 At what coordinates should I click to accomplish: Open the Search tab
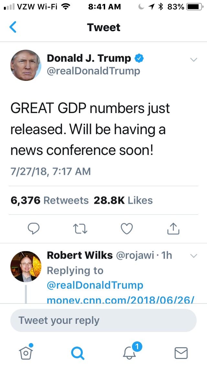coord(78,353)
